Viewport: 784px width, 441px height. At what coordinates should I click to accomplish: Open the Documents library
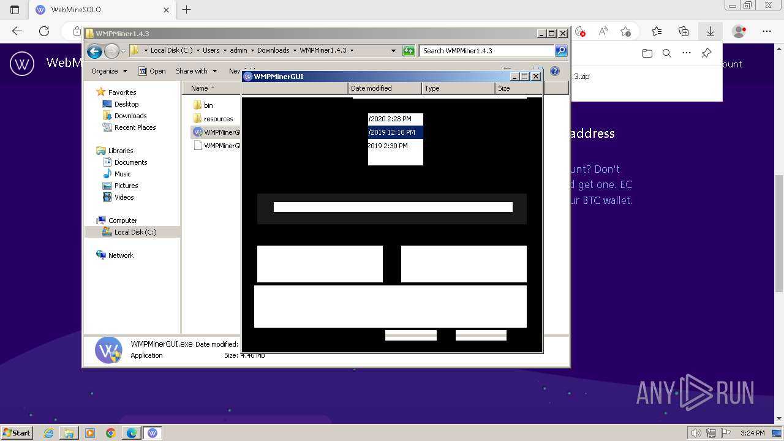[130, 162]
